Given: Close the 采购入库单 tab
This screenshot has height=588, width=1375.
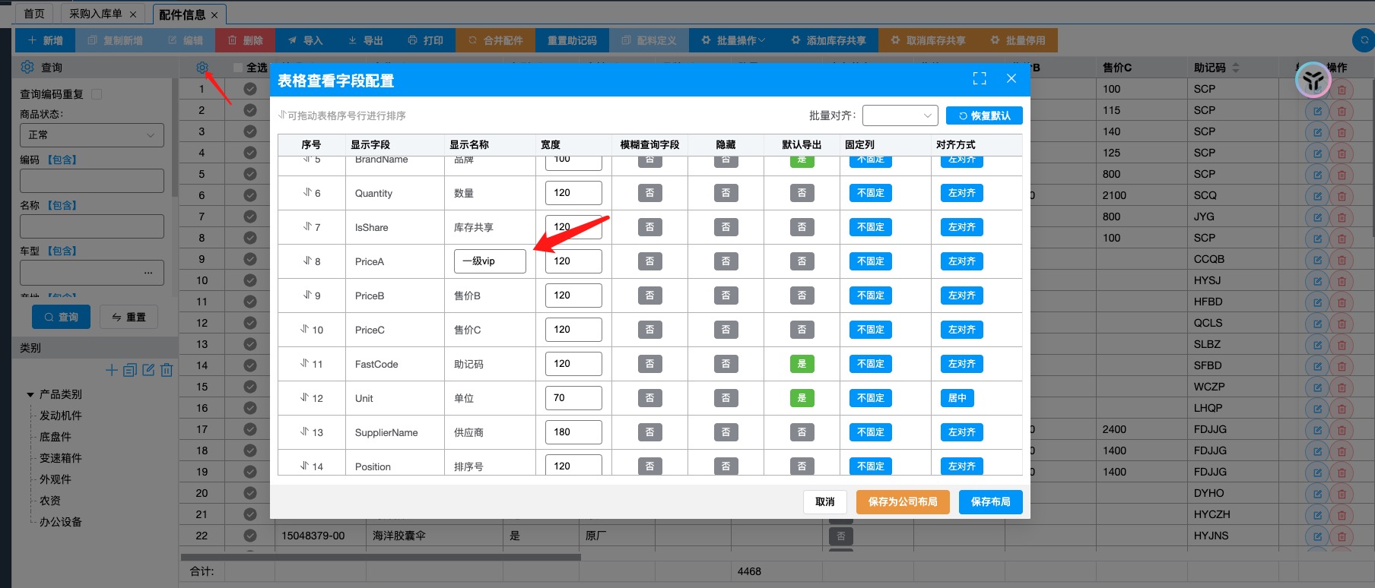Looking at the screenshot, I should pyautogui.click(x=133, y=14).
